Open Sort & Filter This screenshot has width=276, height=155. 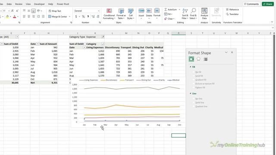point(185,14)
